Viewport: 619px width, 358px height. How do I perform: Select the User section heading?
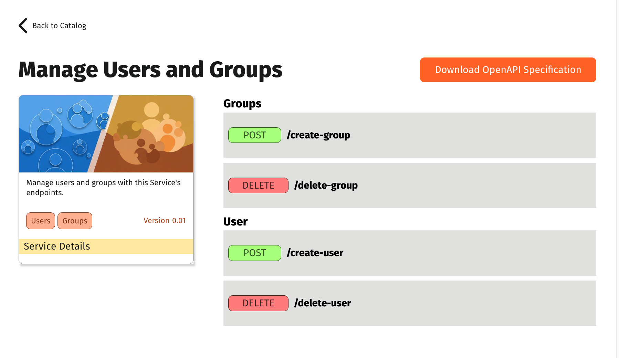[235, 221]
